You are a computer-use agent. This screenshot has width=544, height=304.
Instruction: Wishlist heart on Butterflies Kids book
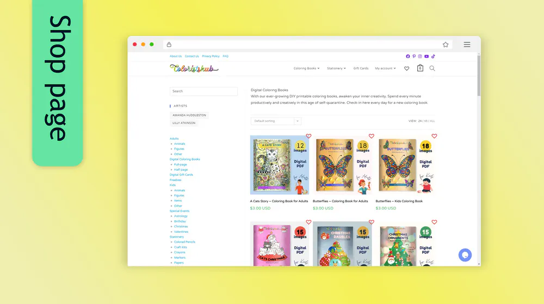coord(434,136)
